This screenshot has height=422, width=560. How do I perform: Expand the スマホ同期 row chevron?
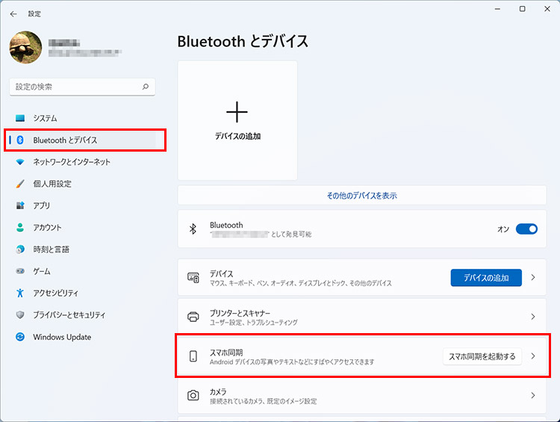click(533, 356)
